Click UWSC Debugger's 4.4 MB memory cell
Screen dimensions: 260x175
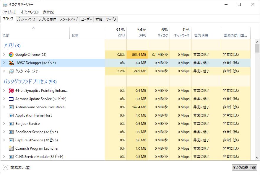point(137,63)
